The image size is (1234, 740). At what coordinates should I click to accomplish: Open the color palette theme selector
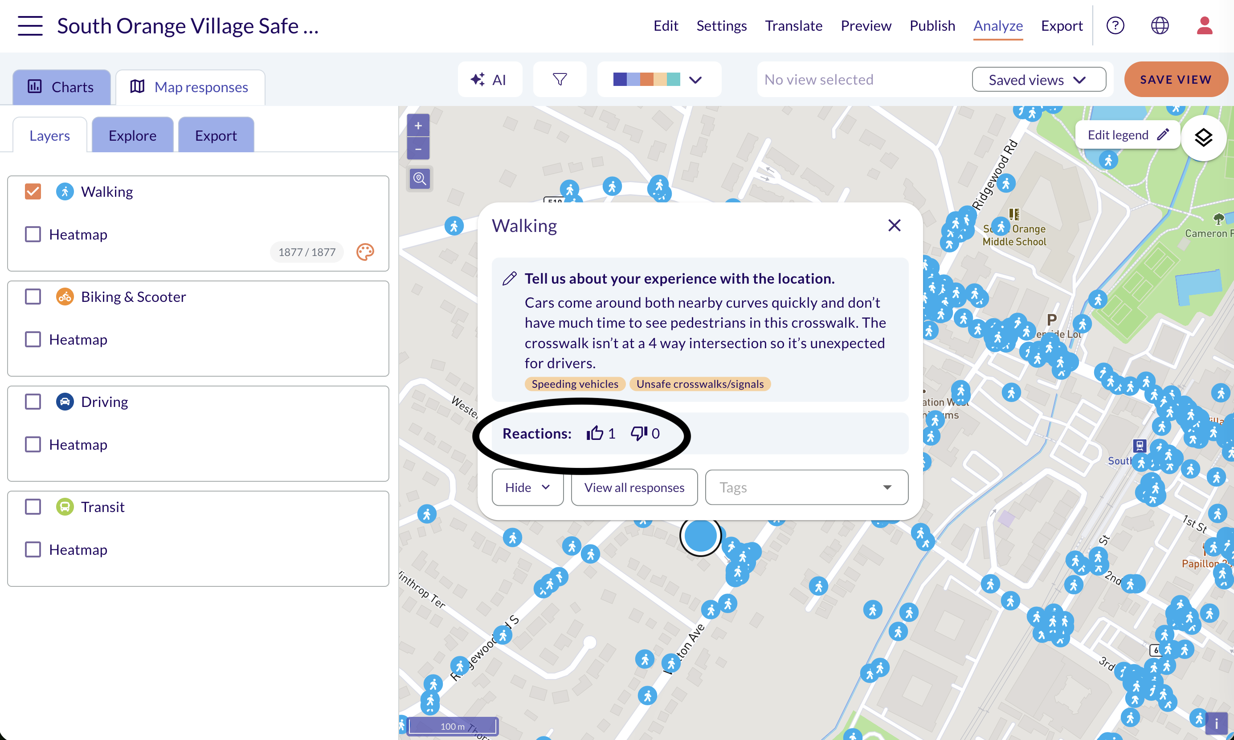(658, 79)
